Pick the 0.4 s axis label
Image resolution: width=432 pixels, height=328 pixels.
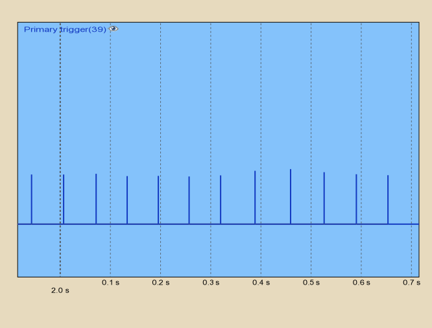click(261, 283)
